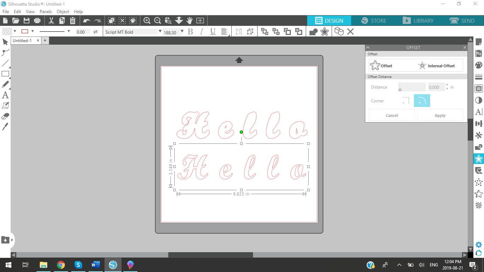Enable the rounded corner offset style

[422, 101]
